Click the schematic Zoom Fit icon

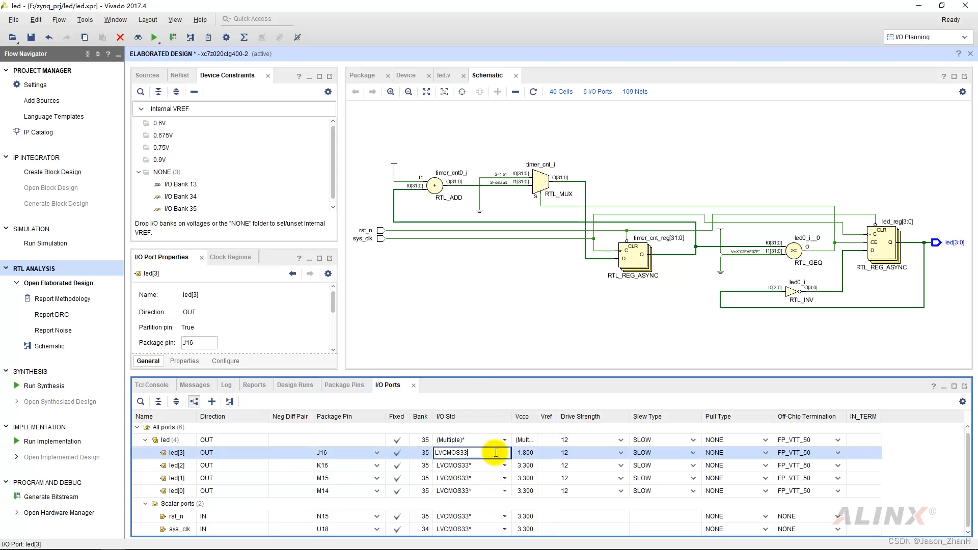(426, 92)
